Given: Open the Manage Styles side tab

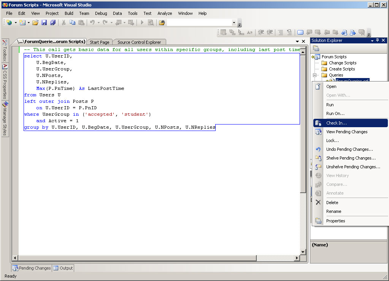Looking at the screenshot, I should pos(5,118).
